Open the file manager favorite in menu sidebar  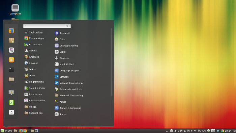11,79
